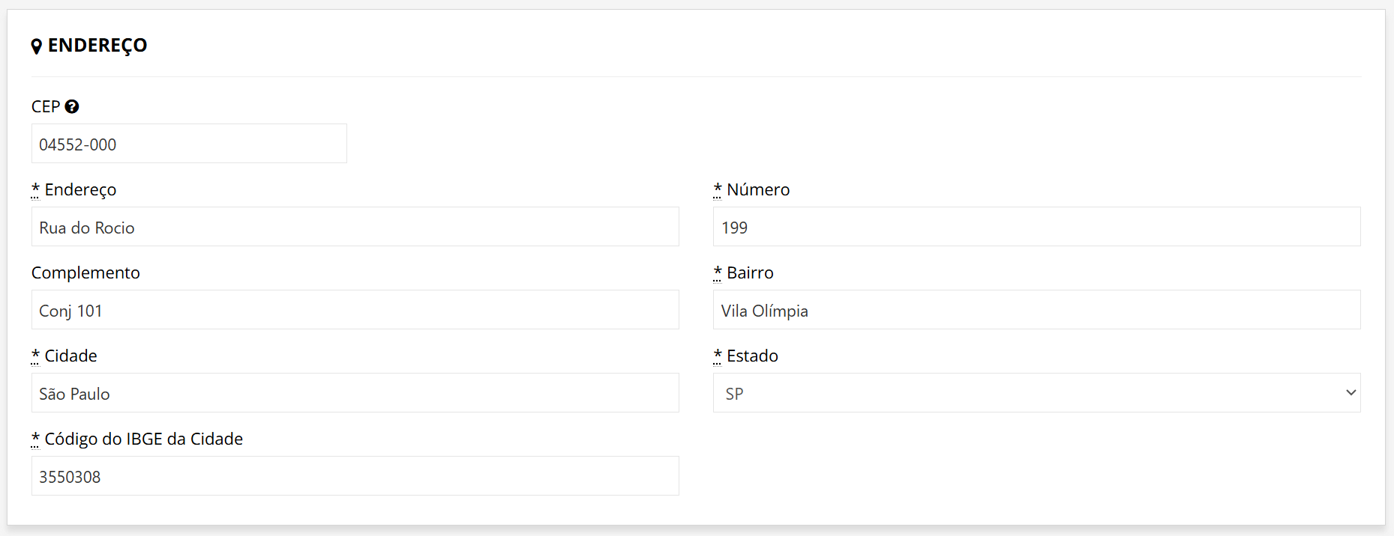Click the Bairro field label

click(x=750, y=272)
